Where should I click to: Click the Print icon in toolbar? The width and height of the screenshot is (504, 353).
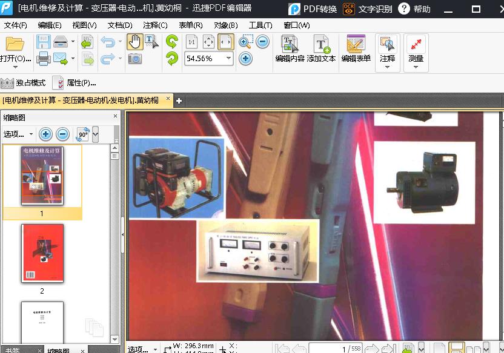coord(43,59)
